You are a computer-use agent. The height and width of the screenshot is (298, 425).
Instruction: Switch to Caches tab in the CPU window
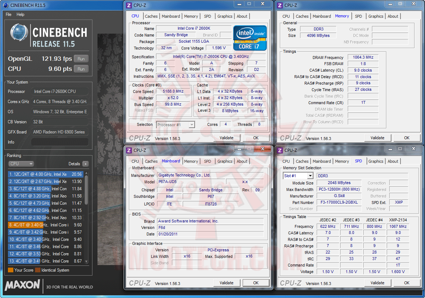pos(151,16)
